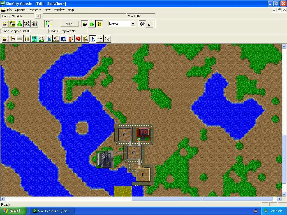Click the Fire Department building on the map
Viewport: 287px width, 215px height.
coord(143,134)
